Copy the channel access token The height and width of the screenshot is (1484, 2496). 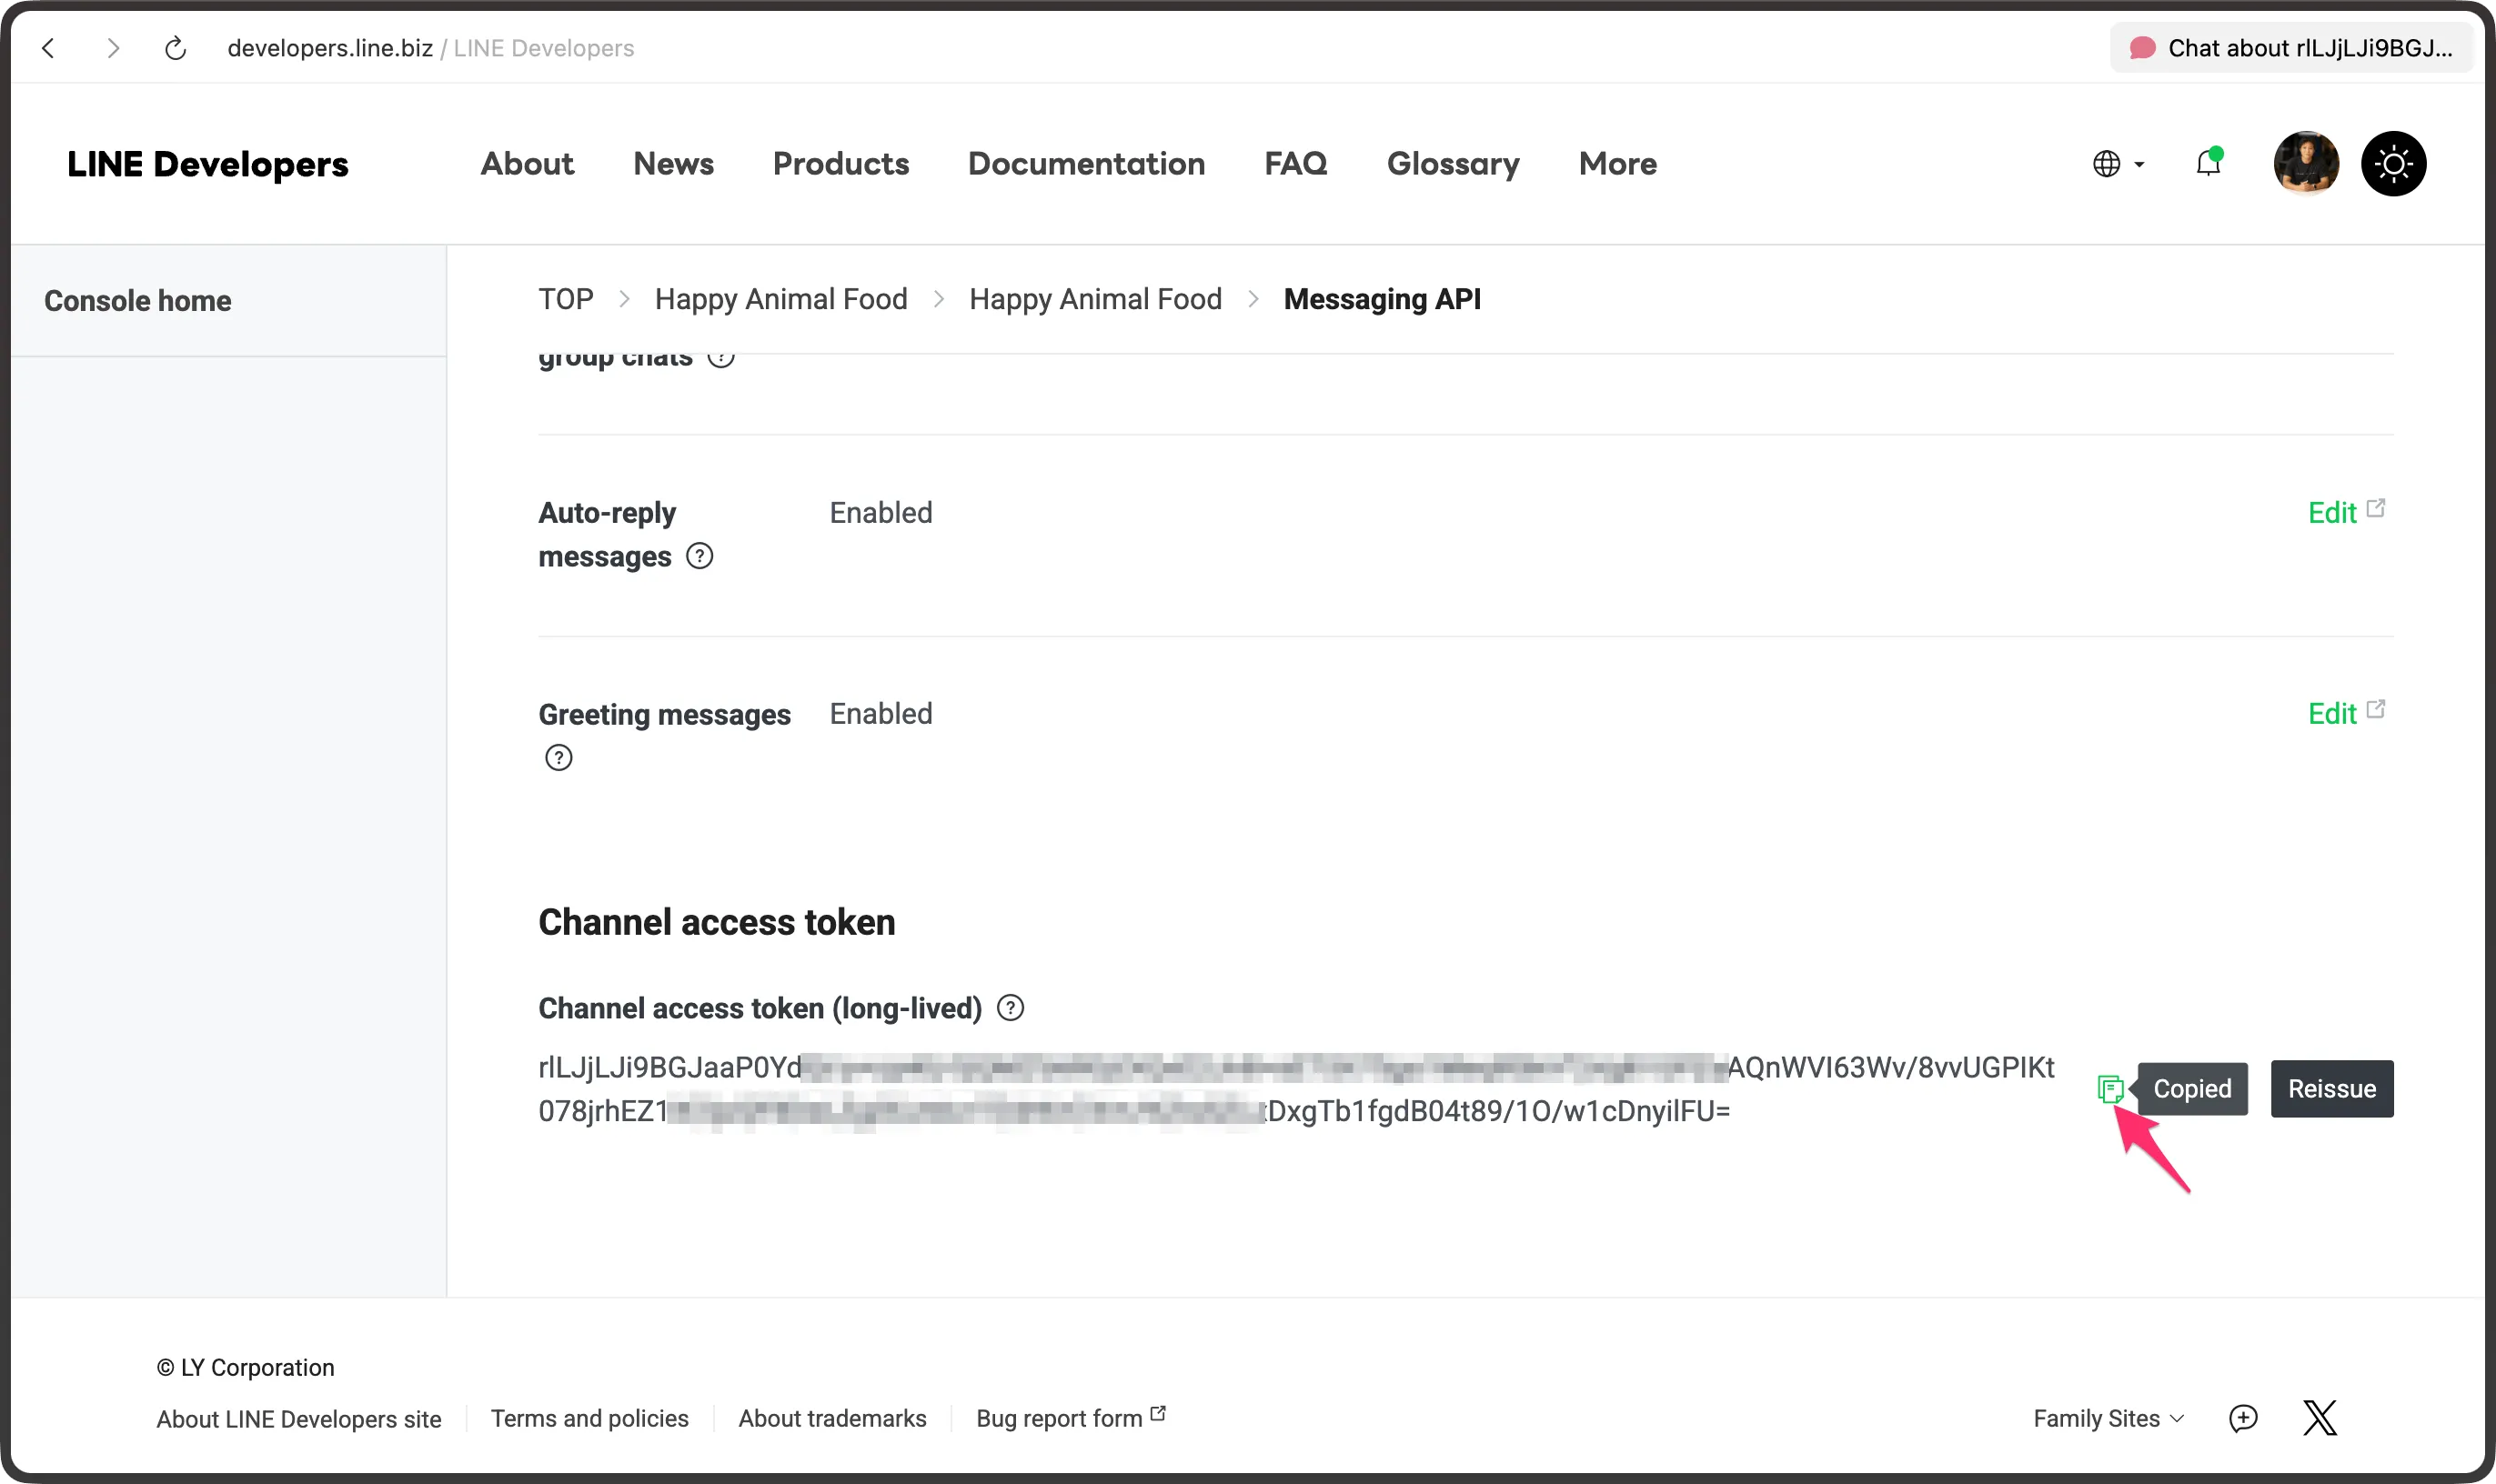point(2113,1088)
